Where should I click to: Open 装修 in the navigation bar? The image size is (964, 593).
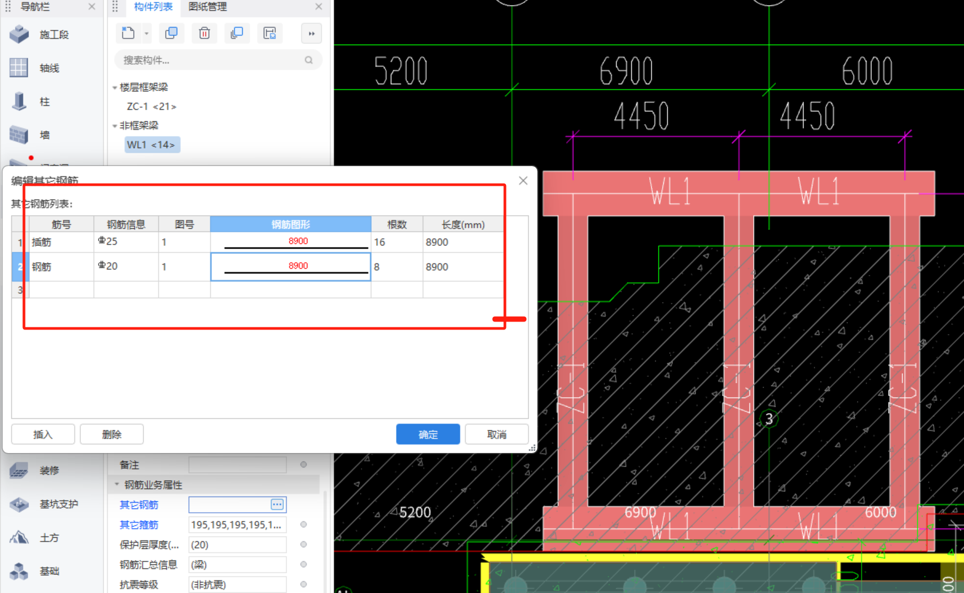pos(35,471)
